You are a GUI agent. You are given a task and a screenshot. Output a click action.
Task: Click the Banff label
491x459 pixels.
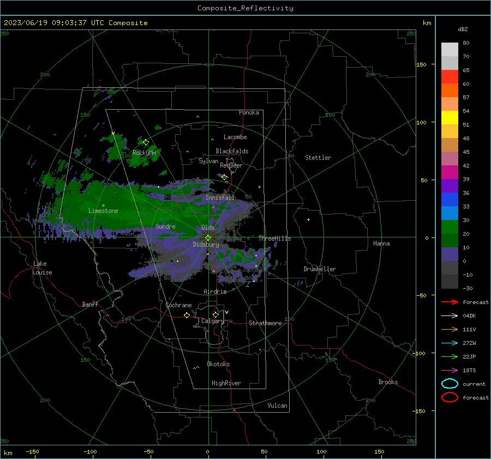pos(90,304)
